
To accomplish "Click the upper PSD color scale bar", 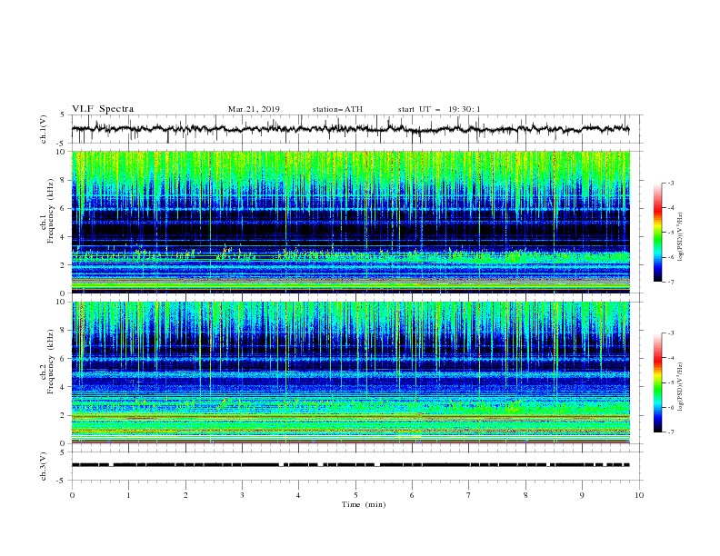I will point(657,233).
